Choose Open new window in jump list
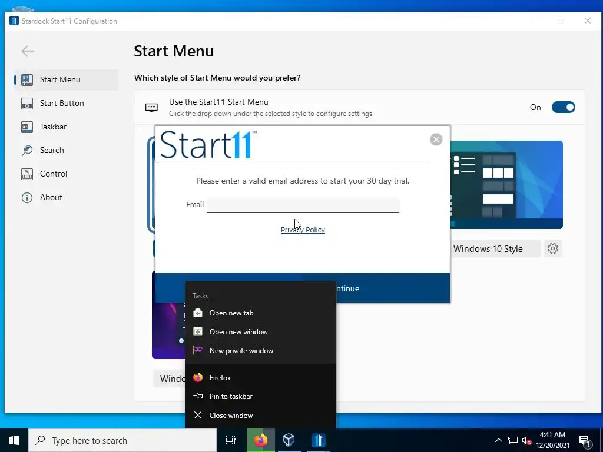Screen dimensions: 603x452 tap(261, 332)
